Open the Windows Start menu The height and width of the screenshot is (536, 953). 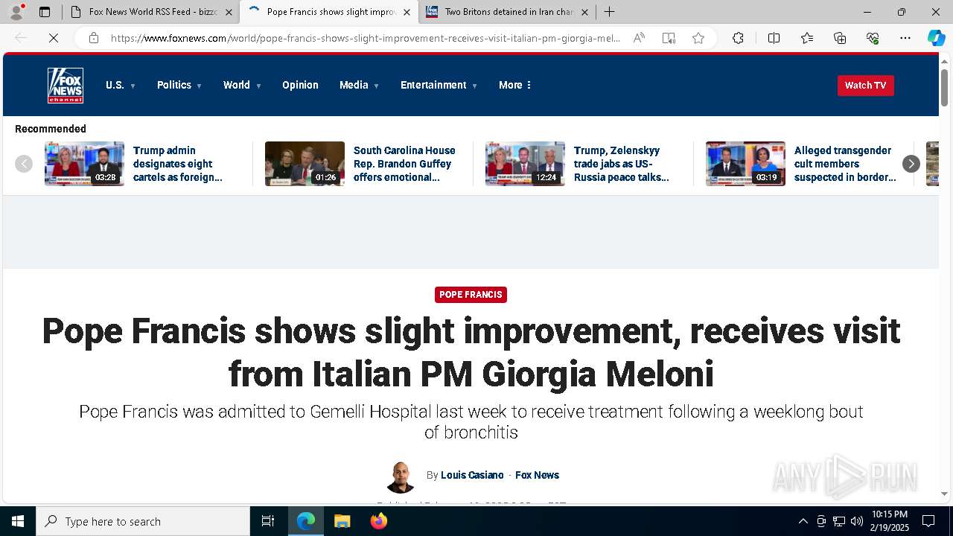click(x=18, y=521)
